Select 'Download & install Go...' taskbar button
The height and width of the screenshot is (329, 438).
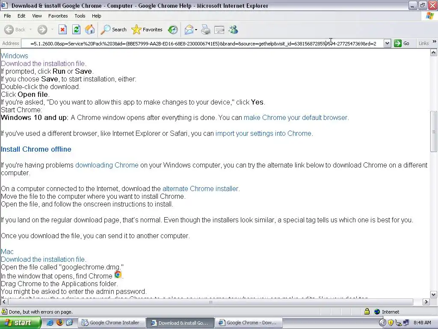(180, 323)
